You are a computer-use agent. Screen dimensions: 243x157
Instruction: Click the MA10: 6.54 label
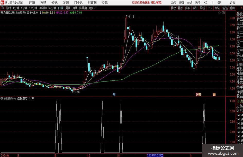point(49,13)
